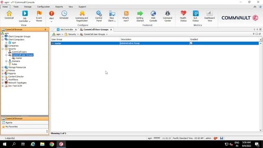Collapse the ribbon with the up arrow
This screenshot has width=263, height=148.
(255, 7)
